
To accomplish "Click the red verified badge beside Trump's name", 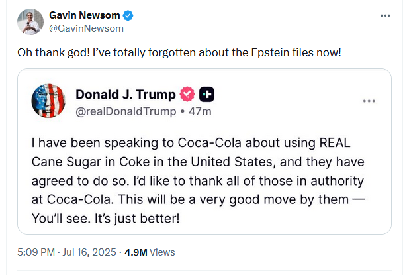I will [188, 95].
